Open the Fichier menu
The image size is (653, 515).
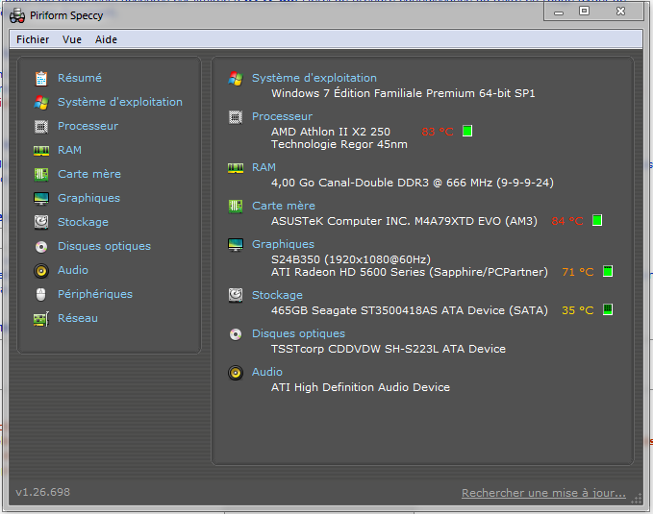click(x=33, y=39)
